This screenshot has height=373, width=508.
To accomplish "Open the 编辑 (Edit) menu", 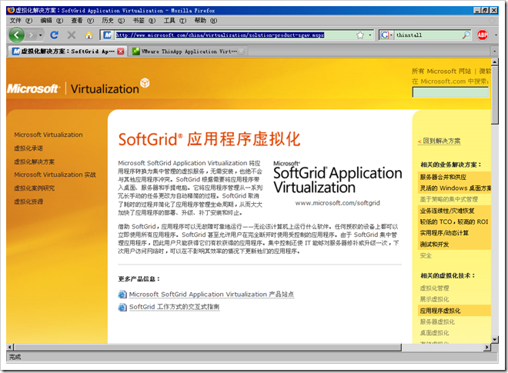I will (x=52, y=21).
